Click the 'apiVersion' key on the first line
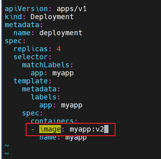161x159 pixels. pos(26,9)
